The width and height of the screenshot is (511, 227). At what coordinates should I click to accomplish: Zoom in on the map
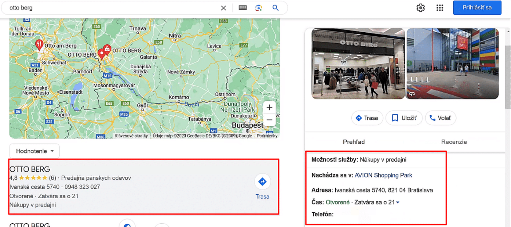click(269, 107)
